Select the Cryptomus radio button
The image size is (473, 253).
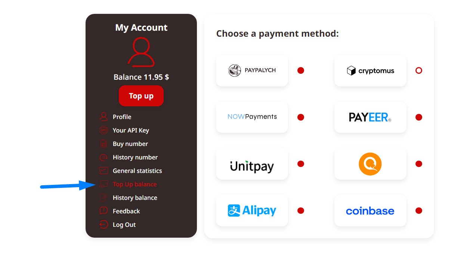click(419, 70)
